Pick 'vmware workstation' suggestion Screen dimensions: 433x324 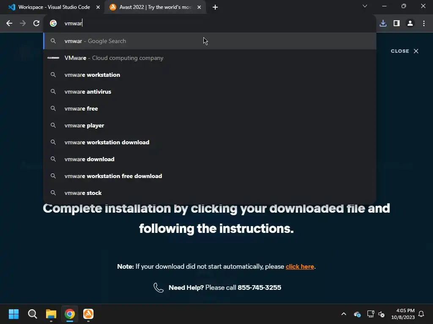(210, 75)
